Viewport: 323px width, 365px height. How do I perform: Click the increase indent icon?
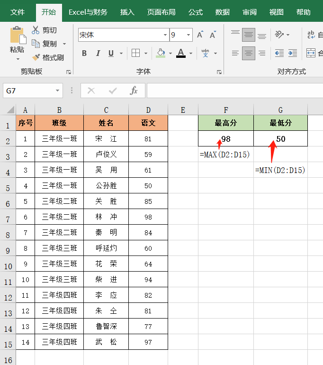[x=293, y=53]
